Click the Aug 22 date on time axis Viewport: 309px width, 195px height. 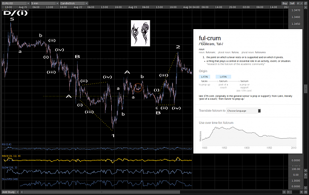[x=78, y=7]
